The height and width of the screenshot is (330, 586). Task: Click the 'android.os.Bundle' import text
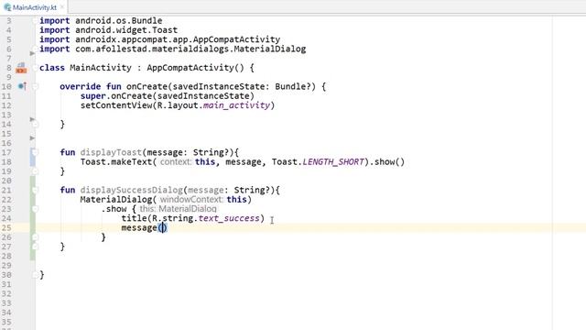coord(119,20)
